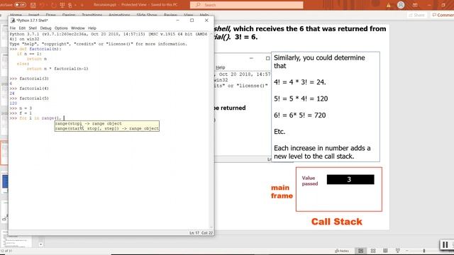Click the zoom out minus in status bar

coord(406,251)
